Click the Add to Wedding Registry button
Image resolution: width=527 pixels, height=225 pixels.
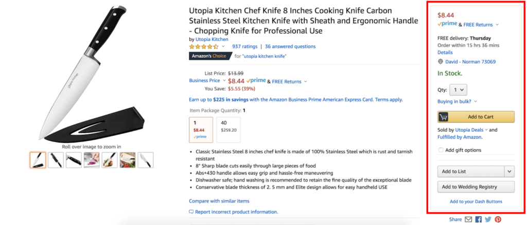476,187
